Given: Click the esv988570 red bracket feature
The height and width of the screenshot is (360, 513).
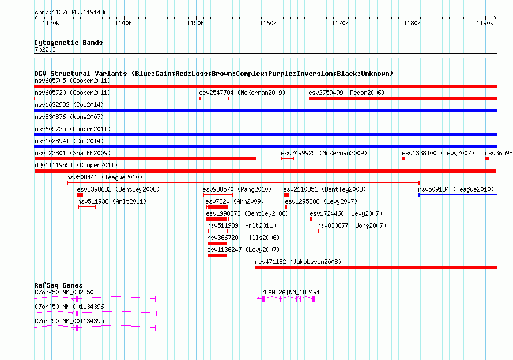Looking at the screenshot, I should 218,195.
